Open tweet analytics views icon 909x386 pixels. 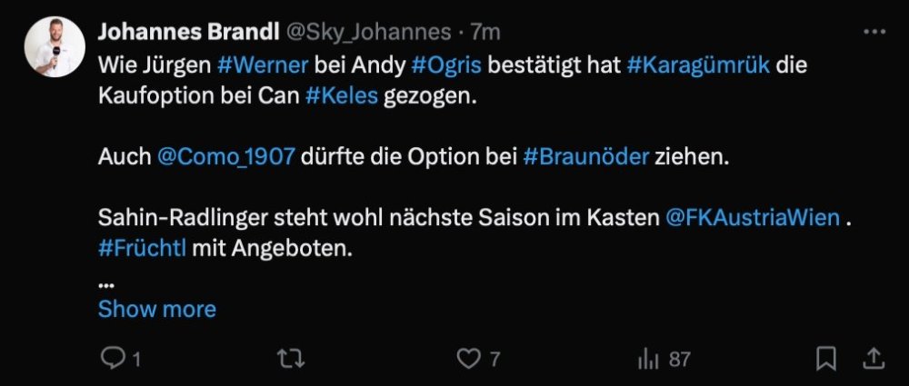[648, 360]
